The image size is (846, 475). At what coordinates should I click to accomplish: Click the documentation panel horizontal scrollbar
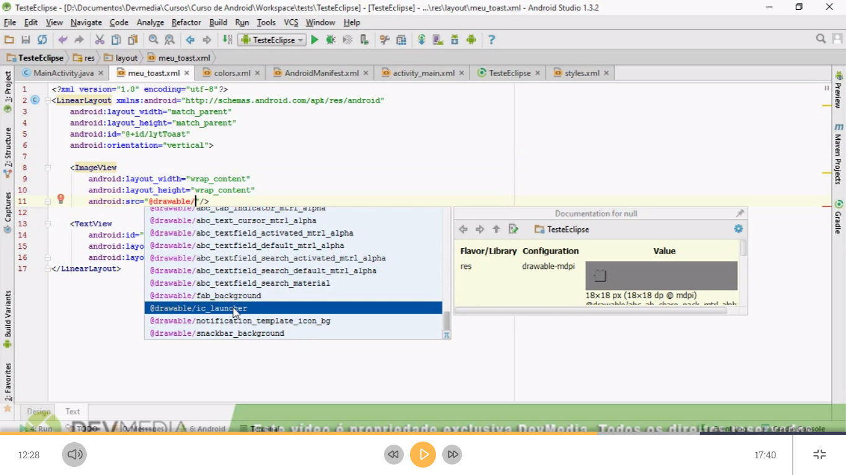tap(590, 310)
